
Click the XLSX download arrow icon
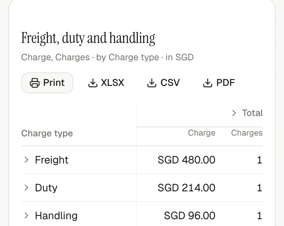point(93,83)
